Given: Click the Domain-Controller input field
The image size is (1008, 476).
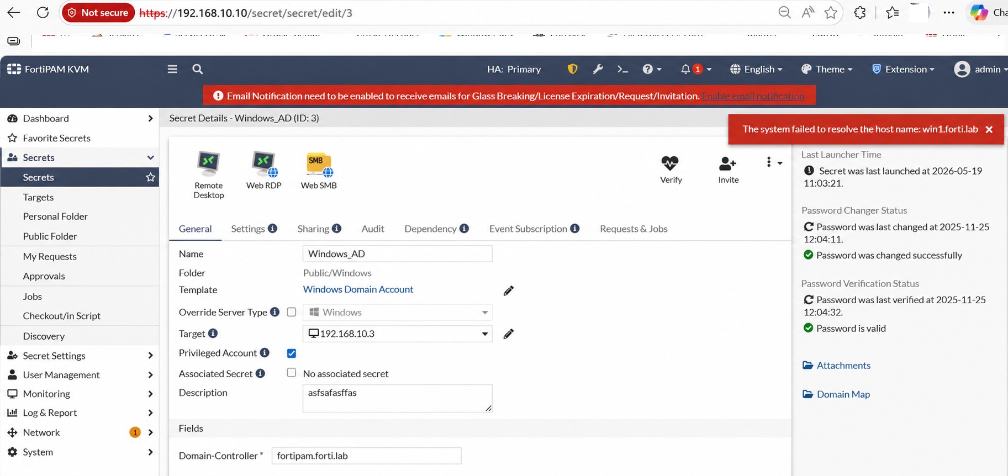Looking at the screenshot, I should tap(366, 456).
